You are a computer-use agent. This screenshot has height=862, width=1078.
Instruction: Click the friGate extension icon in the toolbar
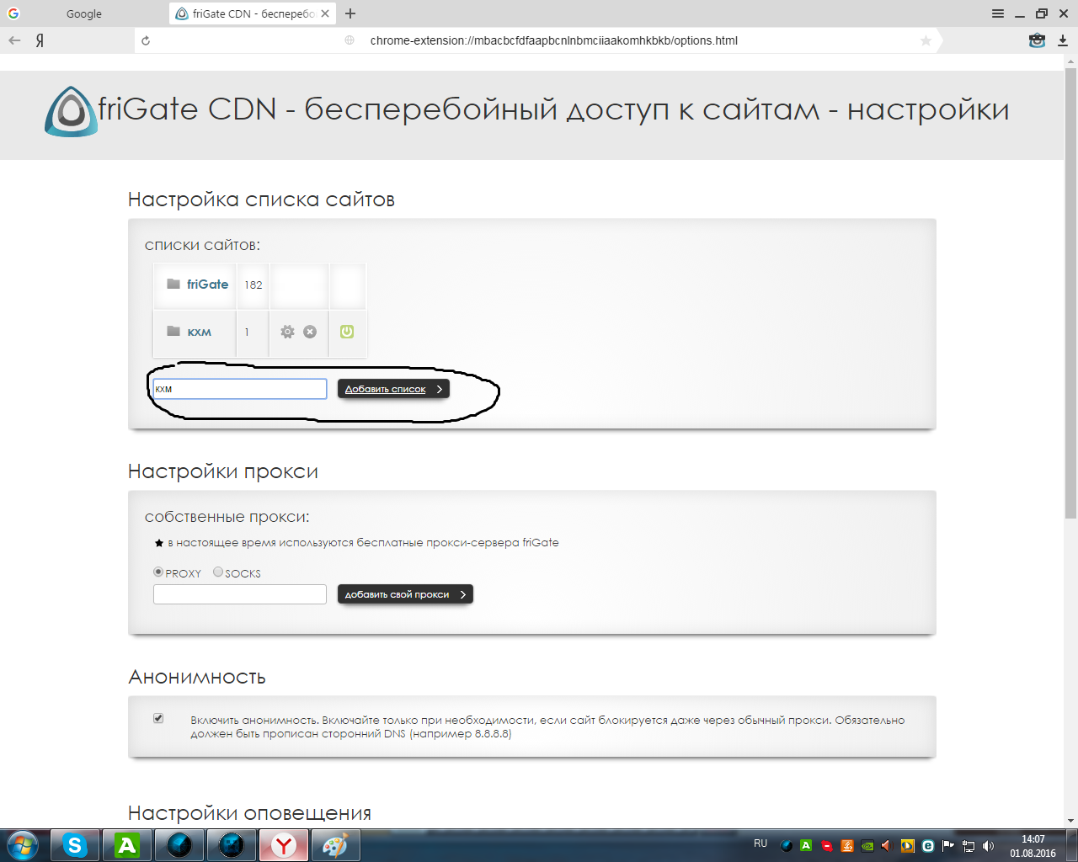click(x=1037, y=40)
